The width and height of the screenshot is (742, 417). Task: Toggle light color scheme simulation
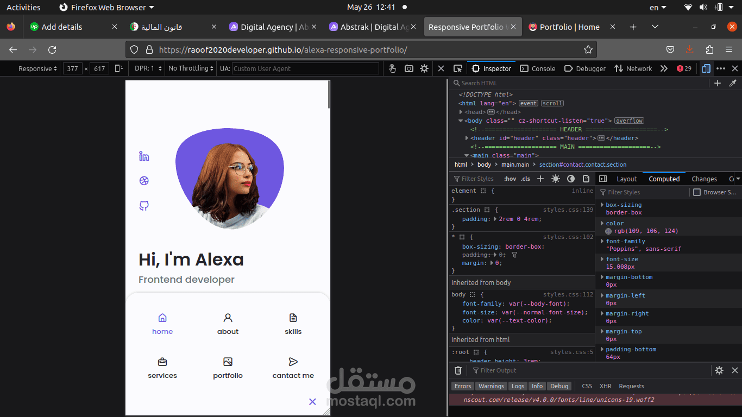click(x=556, y=178)
